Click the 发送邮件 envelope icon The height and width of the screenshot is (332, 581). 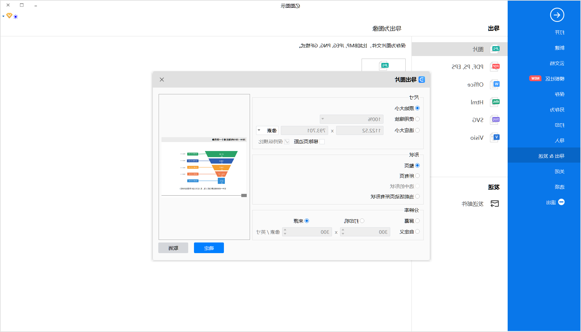coord(494,204)
